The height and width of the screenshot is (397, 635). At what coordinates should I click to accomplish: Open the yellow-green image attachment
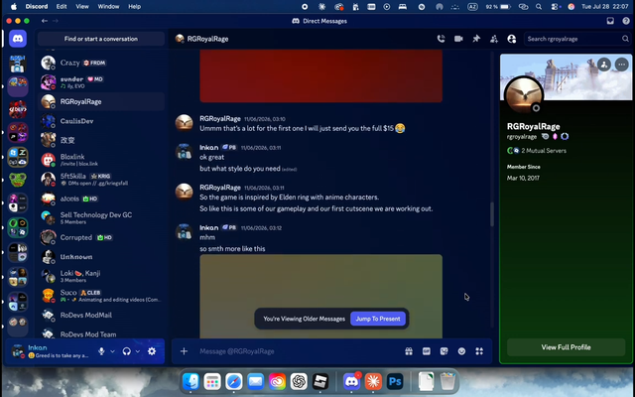(x=320, y=296)
